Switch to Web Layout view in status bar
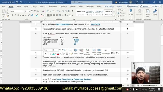The width and height of the screenshot is (163, 92). [138, 86]
